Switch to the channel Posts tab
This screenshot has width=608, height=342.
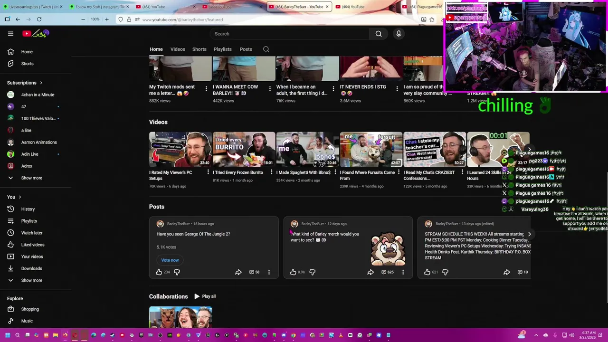pyautogui.click(x=246, y=49)
